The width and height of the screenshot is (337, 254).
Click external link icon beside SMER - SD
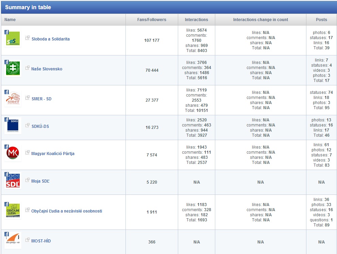pos(27,98)
